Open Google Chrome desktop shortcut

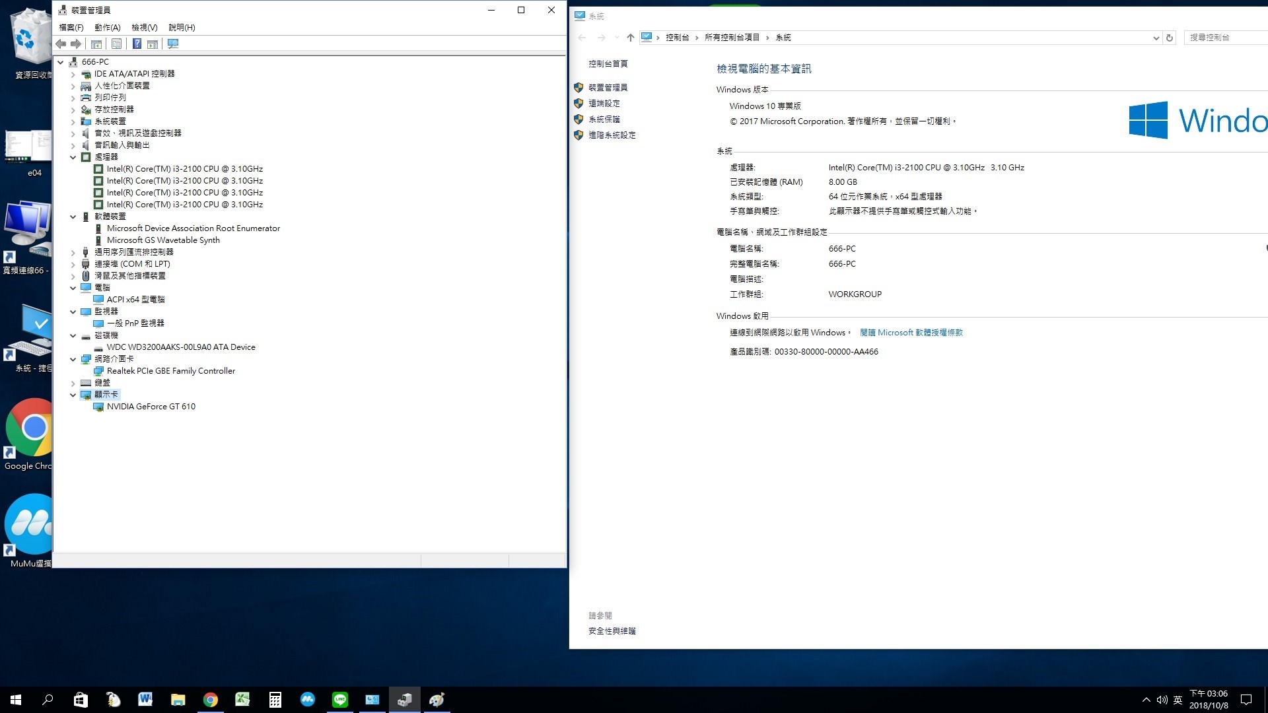click(x=28, y=434)
